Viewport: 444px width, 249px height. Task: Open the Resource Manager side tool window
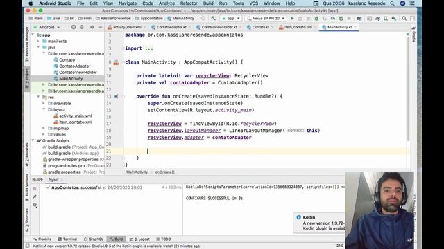(27, 44)
